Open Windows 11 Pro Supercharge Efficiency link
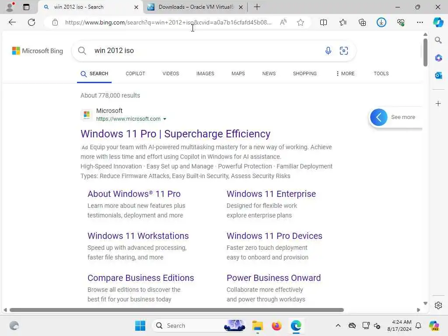The height and width of the screenshot is (336, 448). point(175,134)
